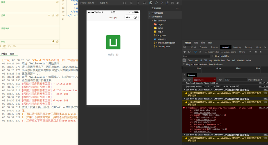Tick the Hide data URLs checkbox
Image resolution: width=268 pixels, height=145 pixels.
[213, 56]
